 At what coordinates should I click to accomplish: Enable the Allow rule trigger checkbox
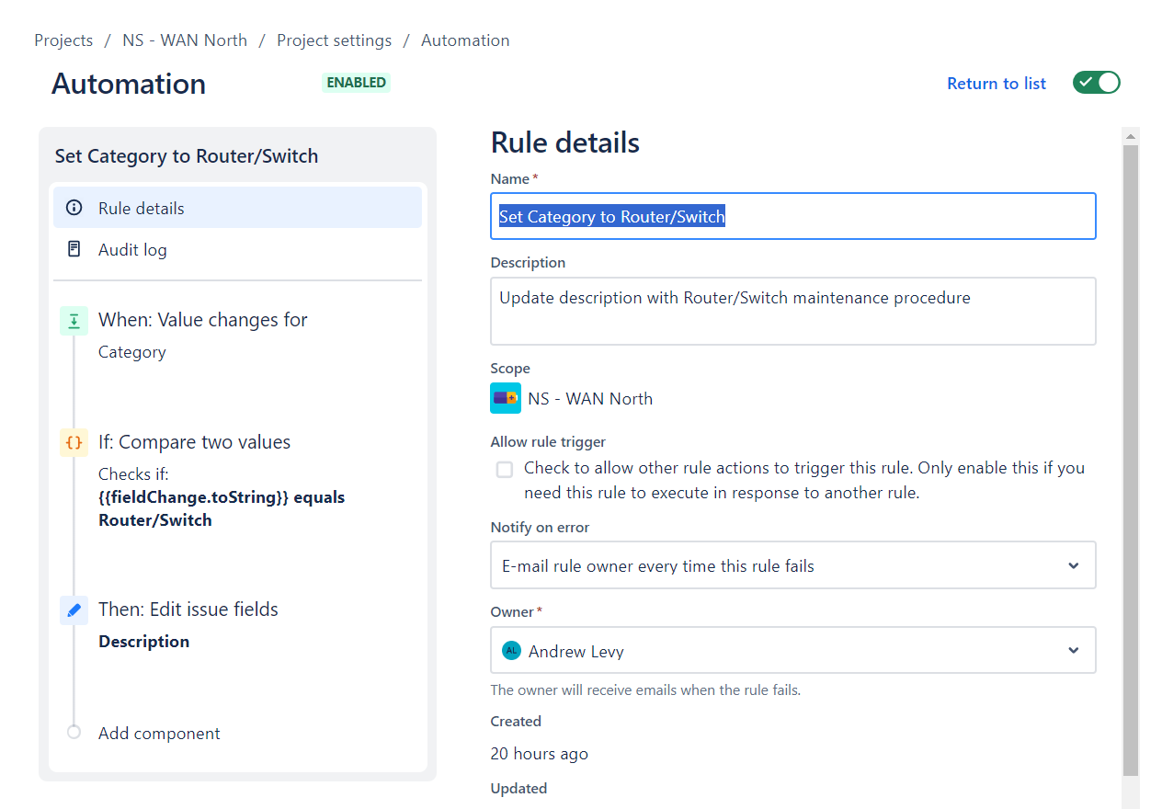504,469
